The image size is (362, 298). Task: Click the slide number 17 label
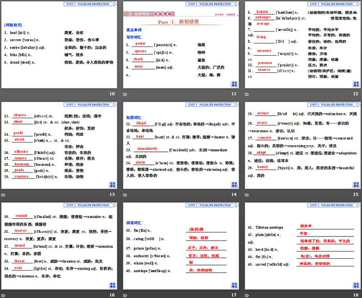point(234,295)
